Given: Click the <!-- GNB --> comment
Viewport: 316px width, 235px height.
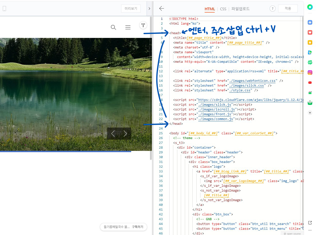Looking at the screenshot, I should coord(208,219).
